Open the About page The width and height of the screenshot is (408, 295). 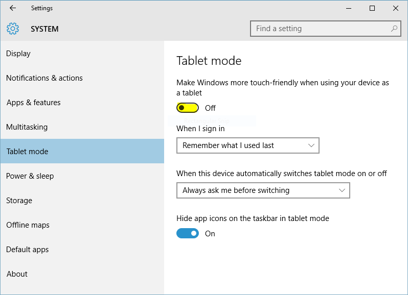pos(82,274)
